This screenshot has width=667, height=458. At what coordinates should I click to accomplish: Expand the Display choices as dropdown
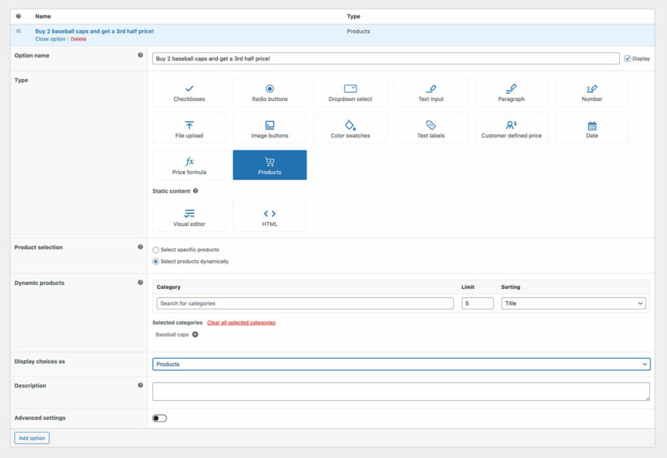(401, 364)
